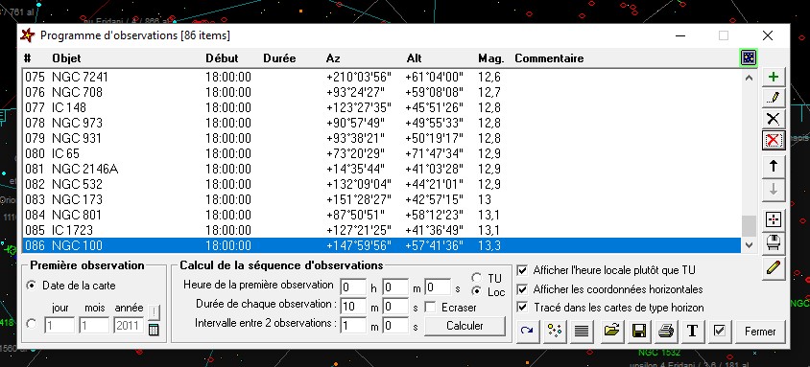Screen dimensions: 810x367
Task: Click the telescope mount icon
Action: click(x=774, y=242)
